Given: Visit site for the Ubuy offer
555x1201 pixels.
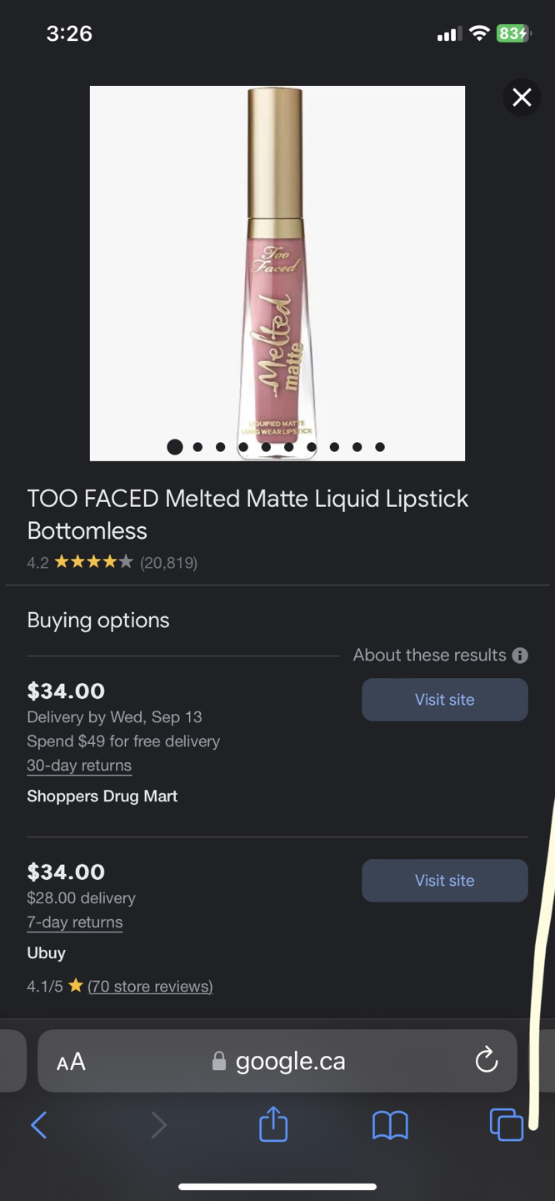Looking at the screenshot, I should [x=445, y=881].
